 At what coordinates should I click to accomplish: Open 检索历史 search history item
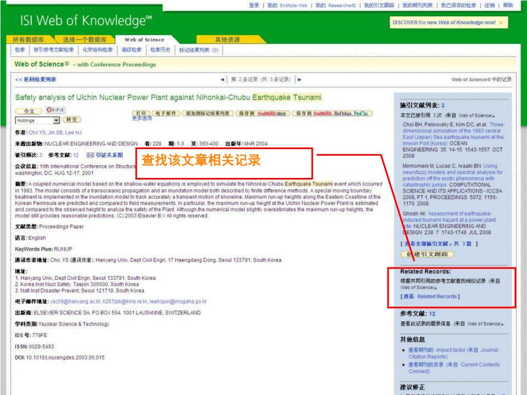point(161,50)
